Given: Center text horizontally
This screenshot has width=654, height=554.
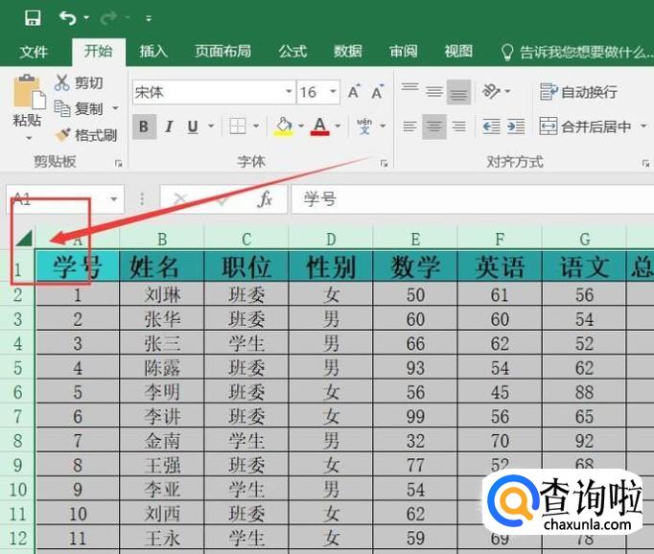Looking at the screenshot, I should click(x=434, y=127).
